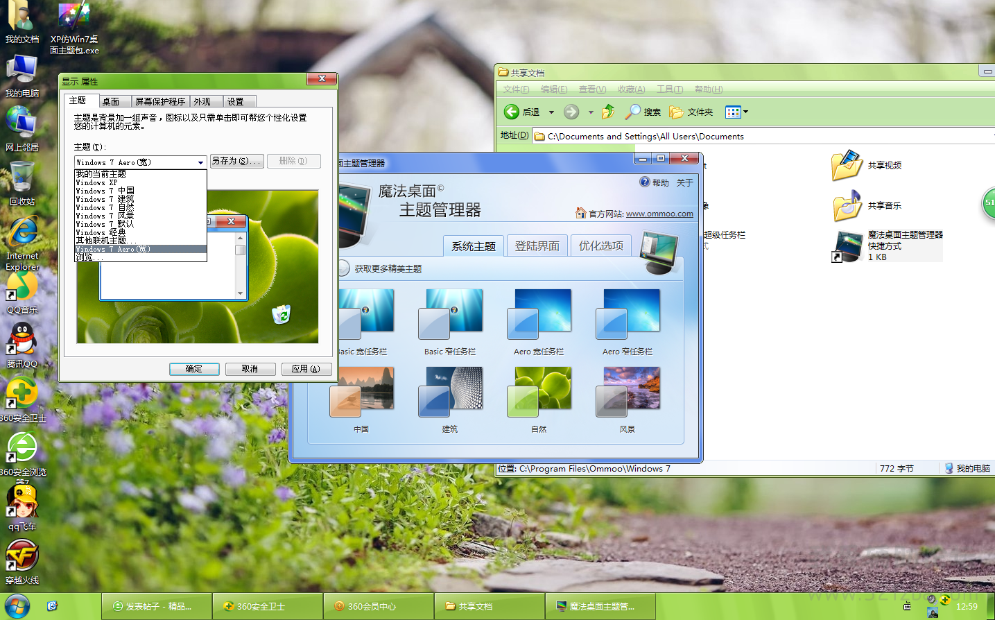Select 风景 theme thumbnail
The image size is (995, 620).
point(628,400)
